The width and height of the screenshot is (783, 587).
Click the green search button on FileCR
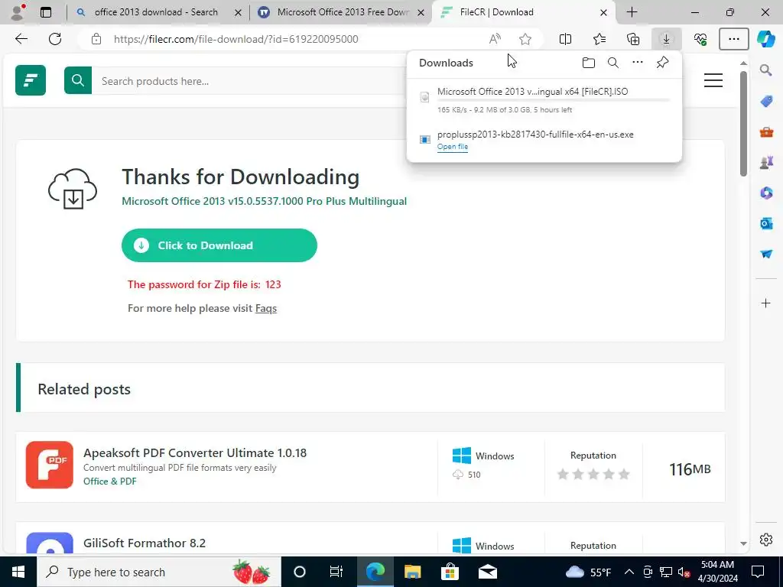click(78, 80)
